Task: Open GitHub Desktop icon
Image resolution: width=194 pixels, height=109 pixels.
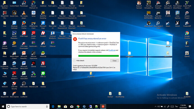Action: tap(5, 45)
